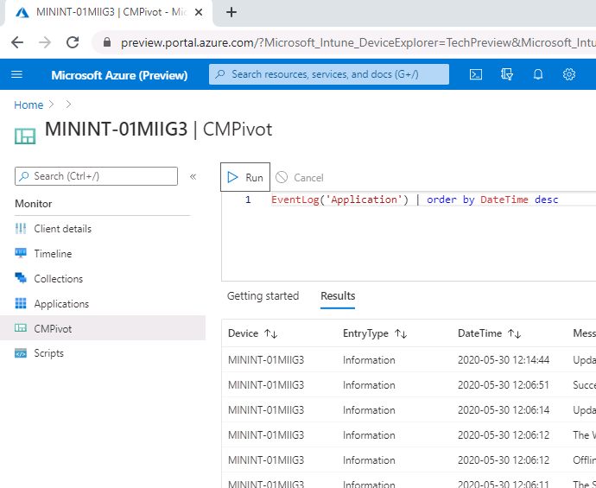Focus the left menu Search (Ctrl+/) box
The image size is (596, 488).
point(96,176)
